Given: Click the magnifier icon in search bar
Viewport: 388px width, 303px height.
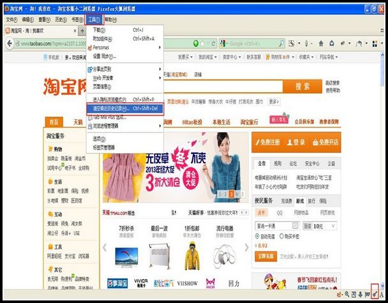Looking at the screenshot, I should (281, 44).
